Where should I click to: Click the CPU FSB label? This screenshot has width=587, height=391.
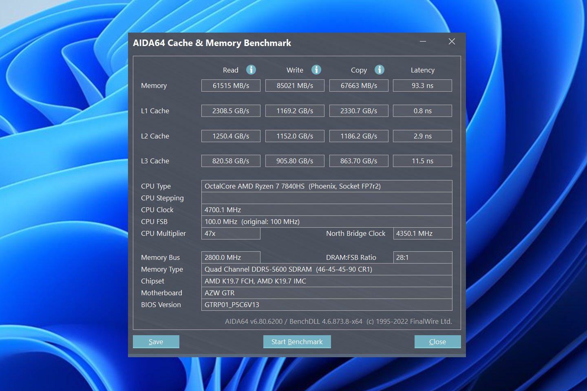154,222
